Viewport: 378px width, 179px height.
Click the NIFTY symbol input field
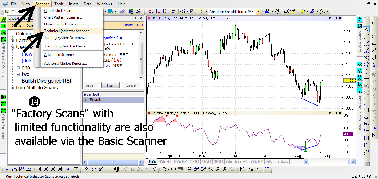[x=18, y=12]
